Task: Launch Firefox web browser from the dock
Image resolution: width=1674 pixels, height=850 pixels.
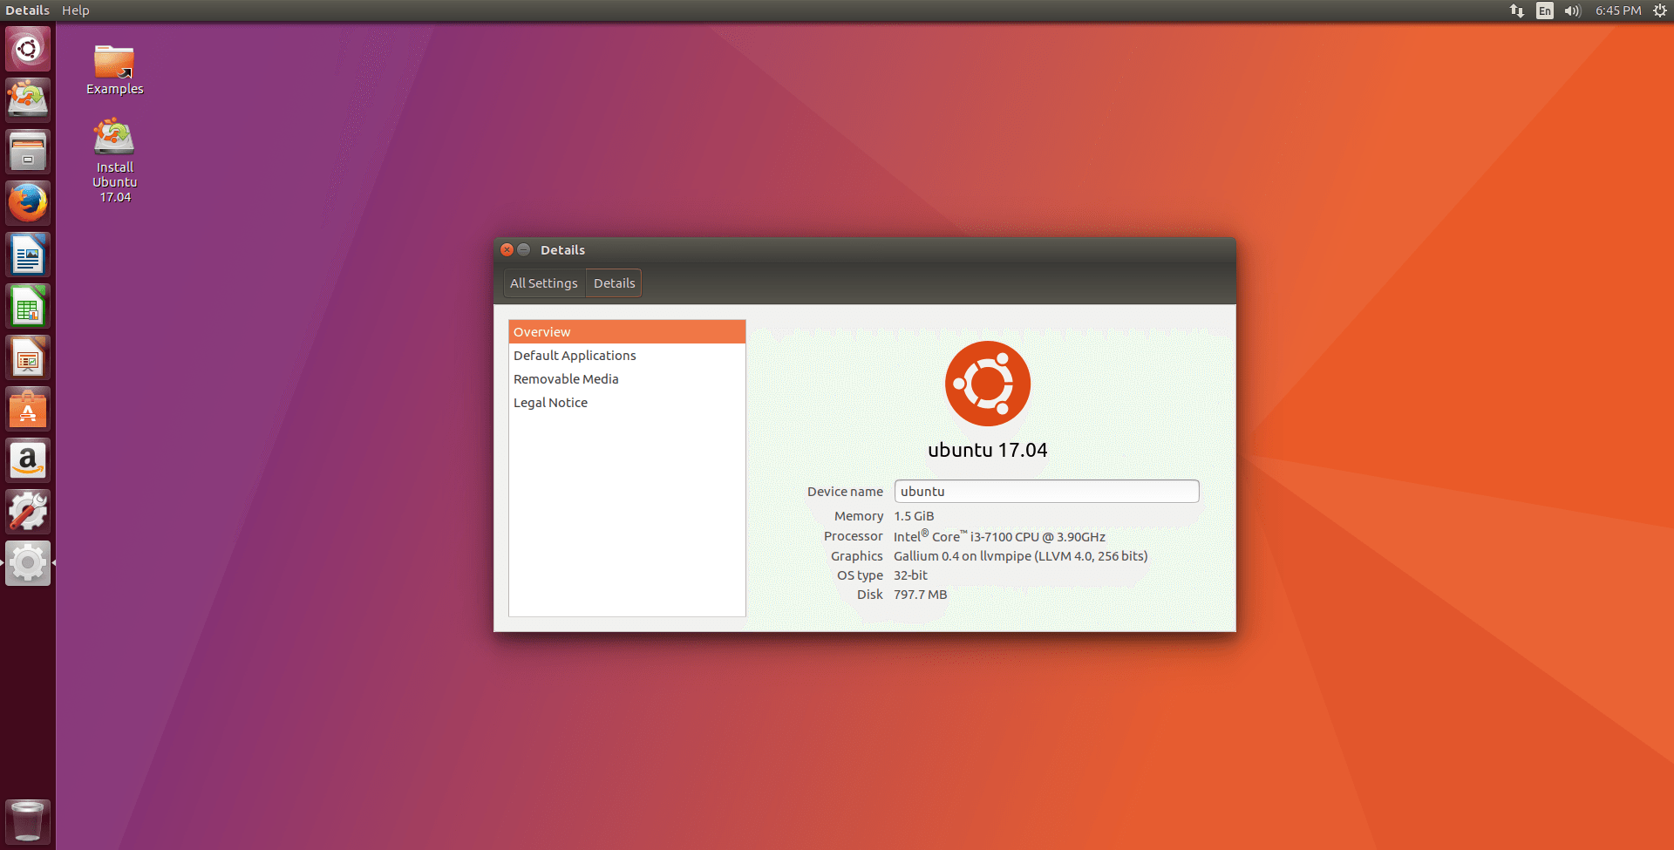Action: (x=28, y=203)
